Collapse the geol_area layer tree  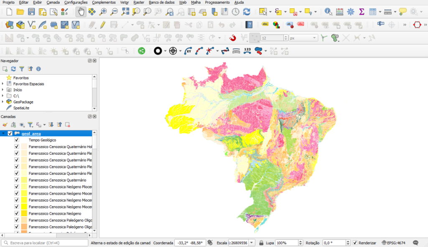(3, 134)
